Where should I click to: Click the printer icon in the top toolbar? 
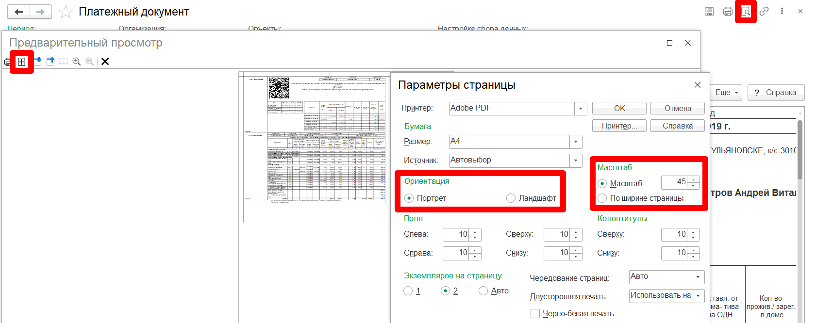click(x=727, y=12)
